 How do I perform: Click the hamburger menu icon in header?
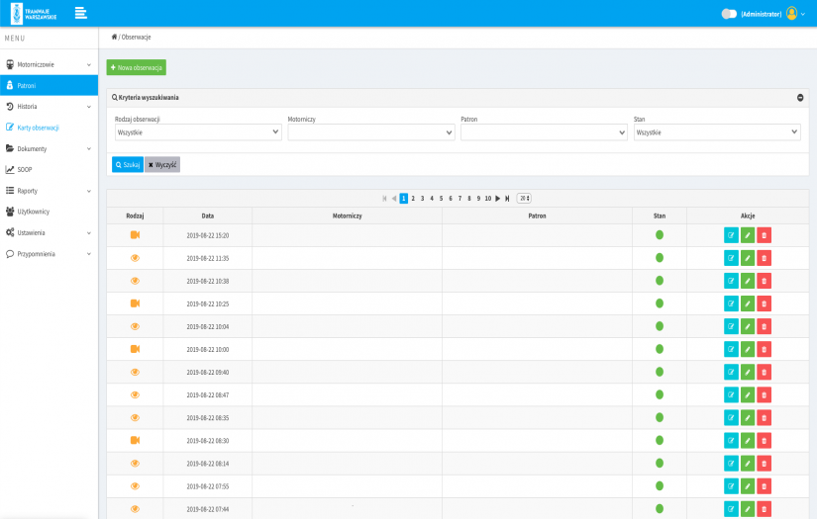tap(81, 13)
